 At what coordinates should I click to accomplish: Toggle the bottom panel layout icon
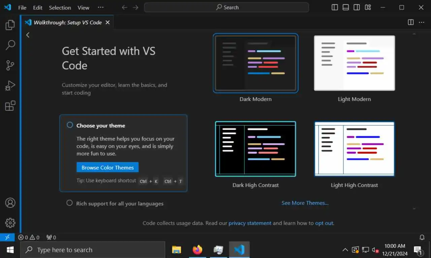pyautogui.click(x=345, y=7)
